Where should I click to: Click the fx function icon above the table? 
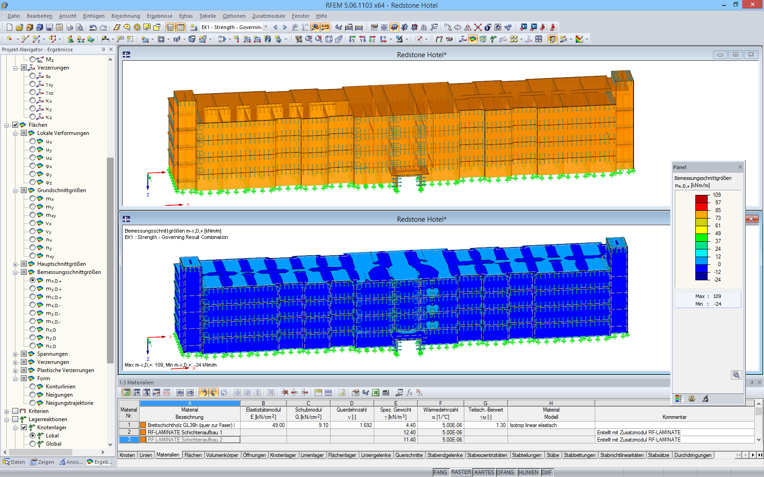[x=409, y=392]
